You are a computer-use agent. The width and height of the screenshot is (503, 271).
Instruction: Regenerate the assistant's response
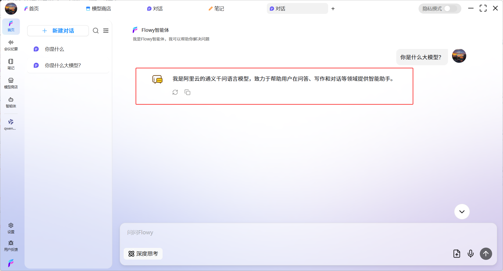[x=175, y=92]
